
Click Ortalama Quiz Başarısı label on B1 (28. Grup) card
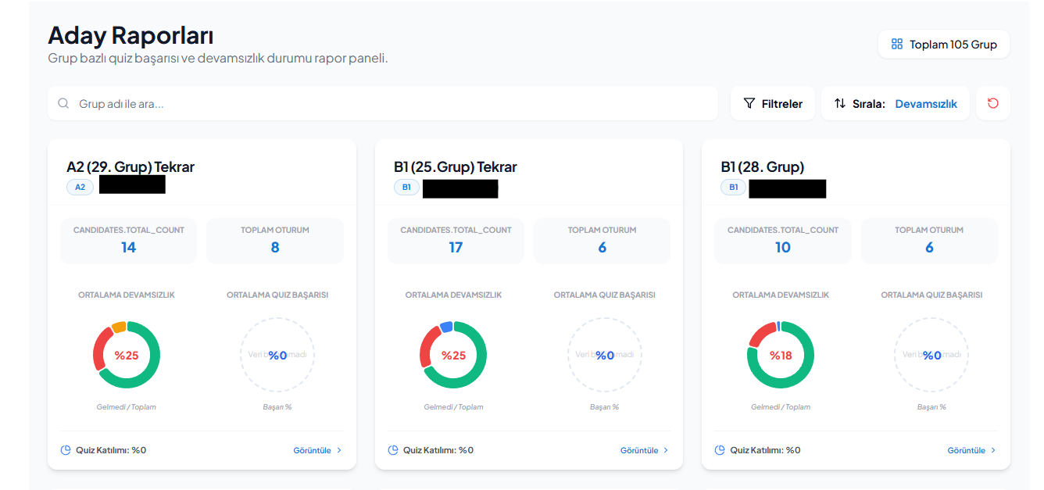click(x=931, y=295)
